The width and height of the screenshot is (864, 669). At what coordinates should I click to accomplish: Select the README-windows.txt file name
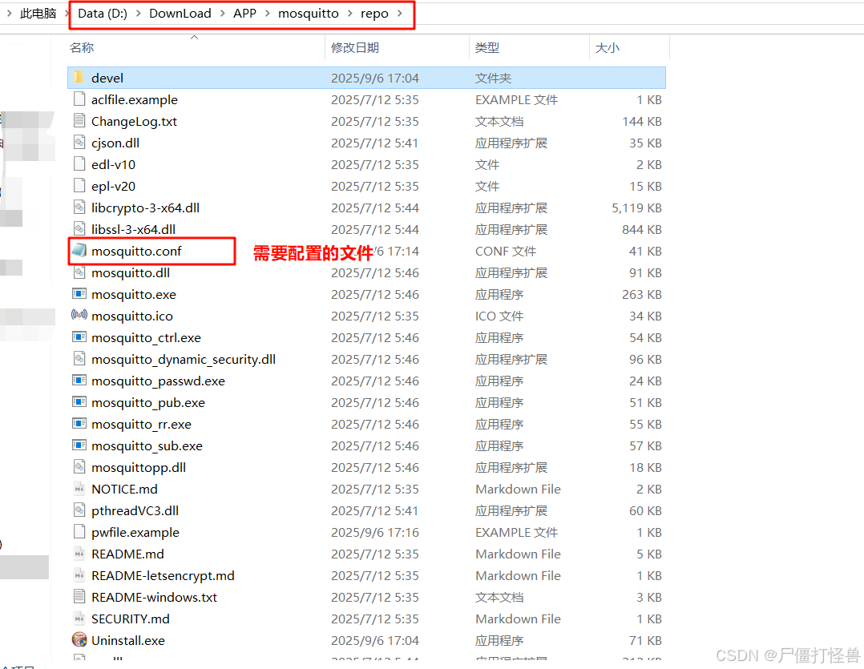[x=154, y=598]
